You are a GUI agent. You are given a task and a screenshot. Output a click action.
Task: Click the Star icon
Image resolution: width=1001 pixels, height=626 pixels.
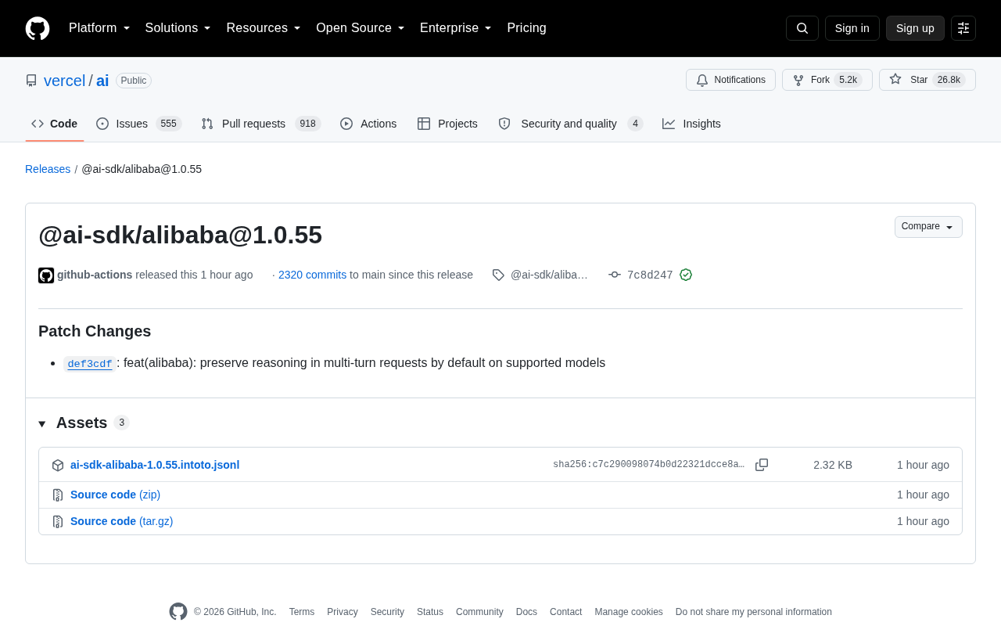point(895,79)
